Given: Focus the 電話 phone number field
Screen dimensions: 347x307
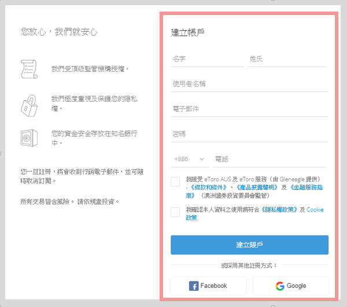Looking at the screenshot, I should (270, 159).
